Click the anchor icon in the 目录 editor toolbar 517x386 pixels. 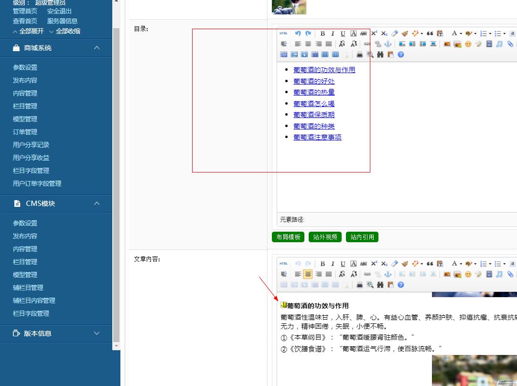(x=388, y=44)
